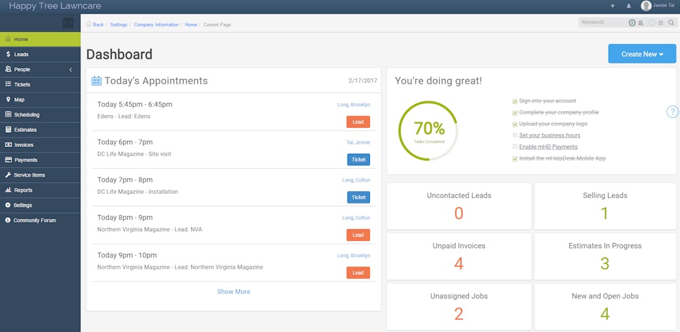
Task: Open Scheduling in the sidebar
Action: point(27,115)
